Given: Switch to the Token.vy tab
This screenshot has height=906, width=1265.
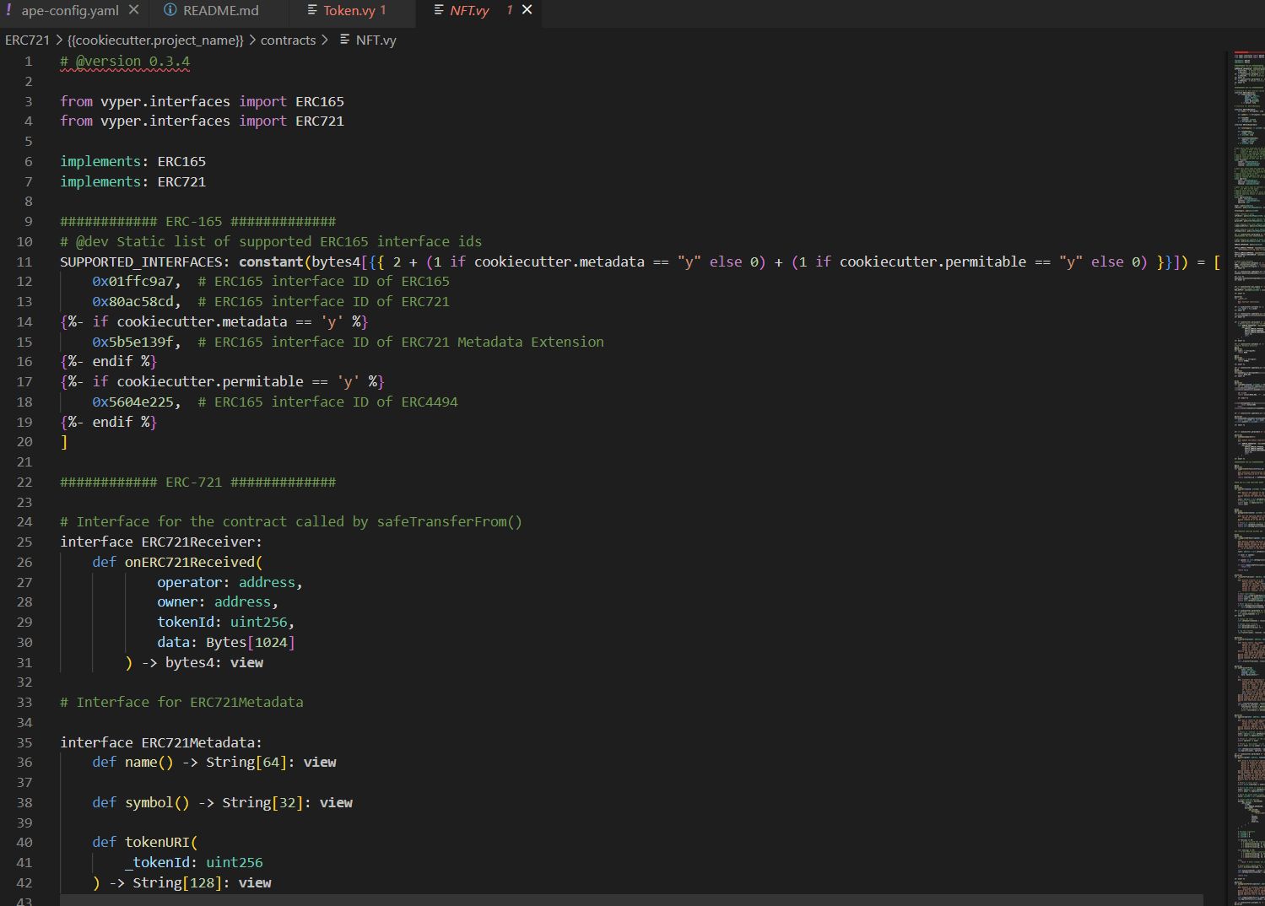Looking at the screenshot, I should click(x=354, y=10).
